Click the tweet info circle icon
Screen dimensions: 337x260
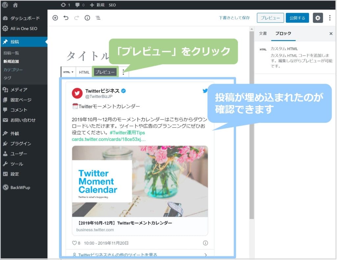(205, 243)
